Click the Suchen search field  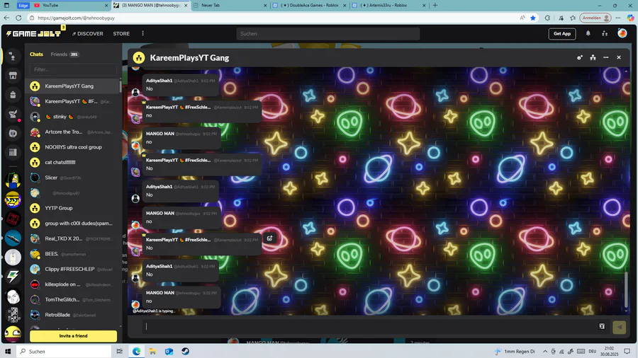coord(328,34)
